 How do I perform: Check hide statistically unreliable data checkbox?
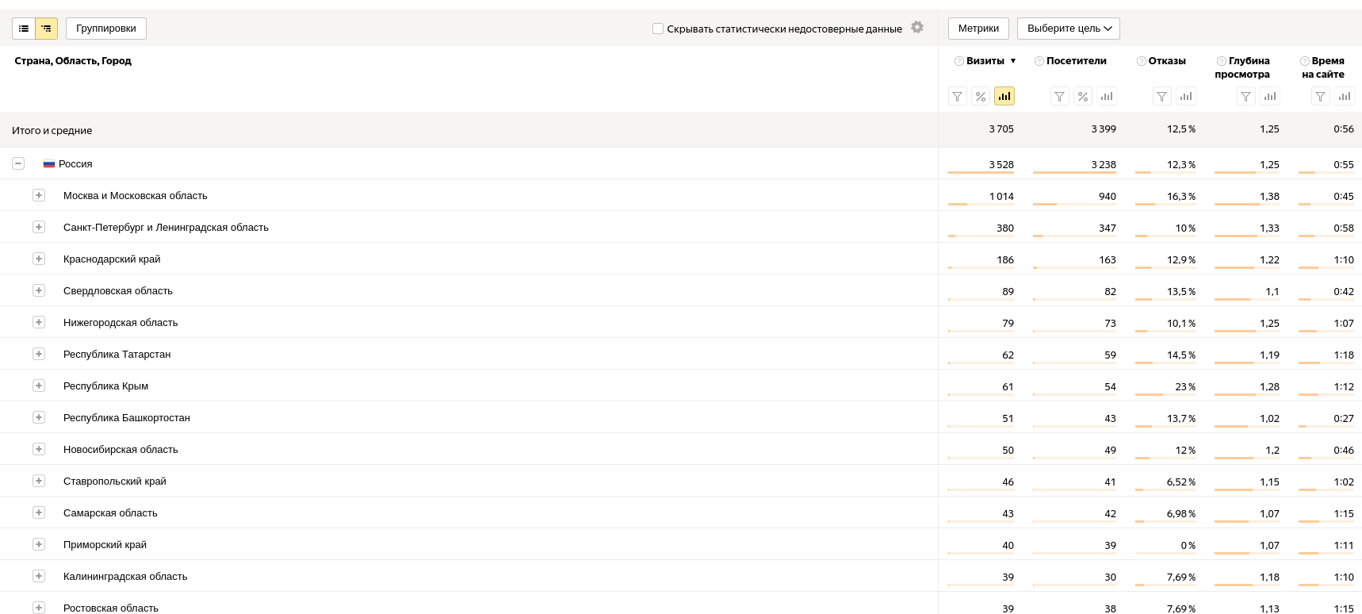click(x=658, y=29)
